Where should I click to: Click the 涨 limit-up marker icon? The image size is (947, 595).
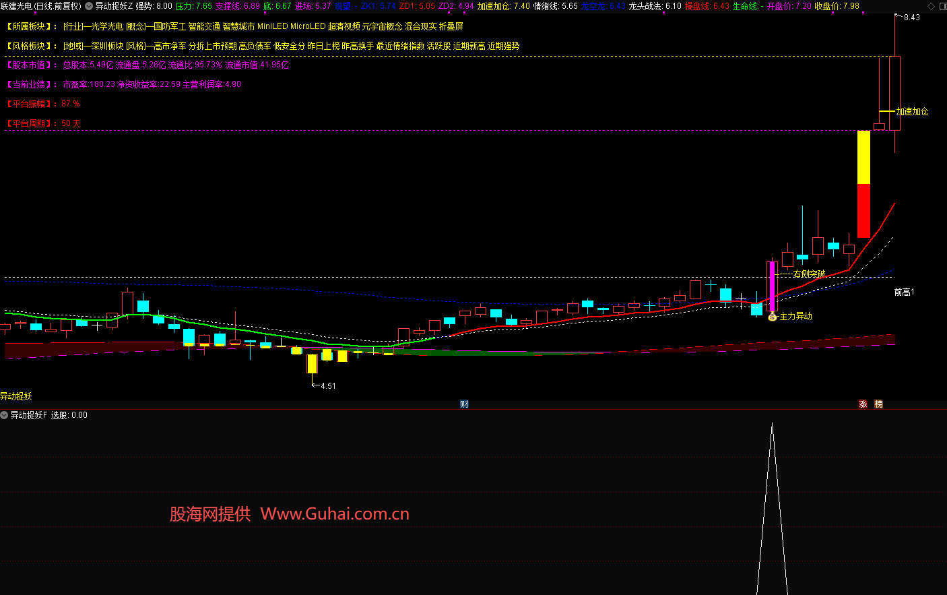(x=863, y=404)
